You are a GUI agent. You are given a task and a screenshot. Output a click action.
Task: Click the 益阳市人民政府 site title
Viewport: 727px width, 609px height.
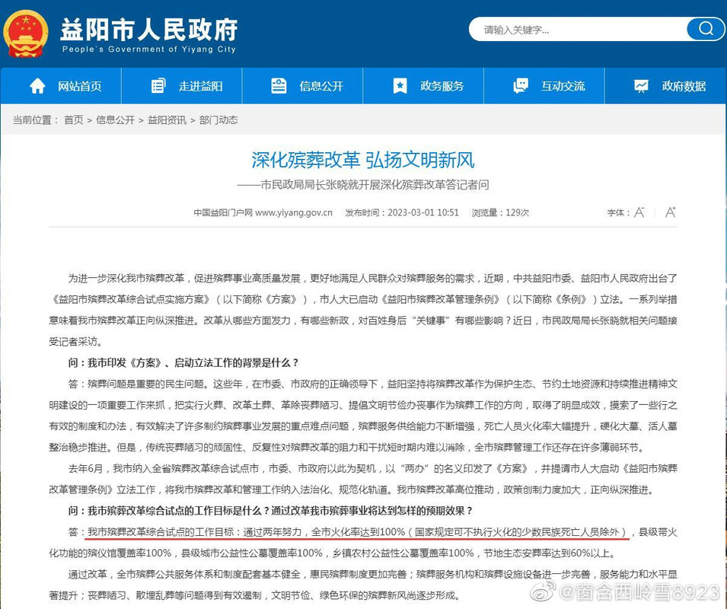[x=149, y=29]
